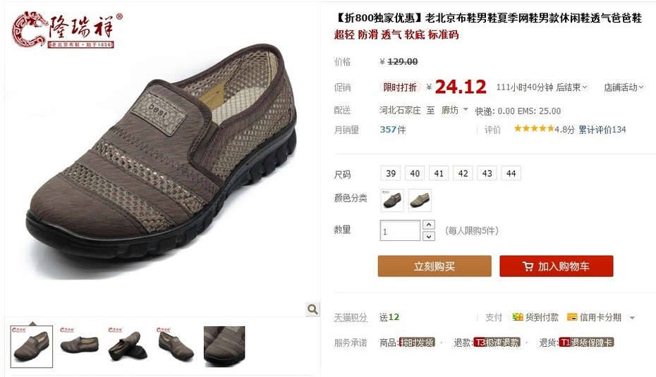Screen dimensions: 656x377
Task: Select shoe size 39
Action: (x=391, y=173)
